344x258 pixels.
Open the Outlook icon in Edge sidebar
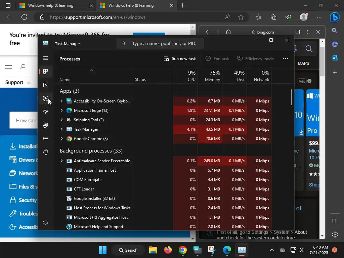(335, 58)
